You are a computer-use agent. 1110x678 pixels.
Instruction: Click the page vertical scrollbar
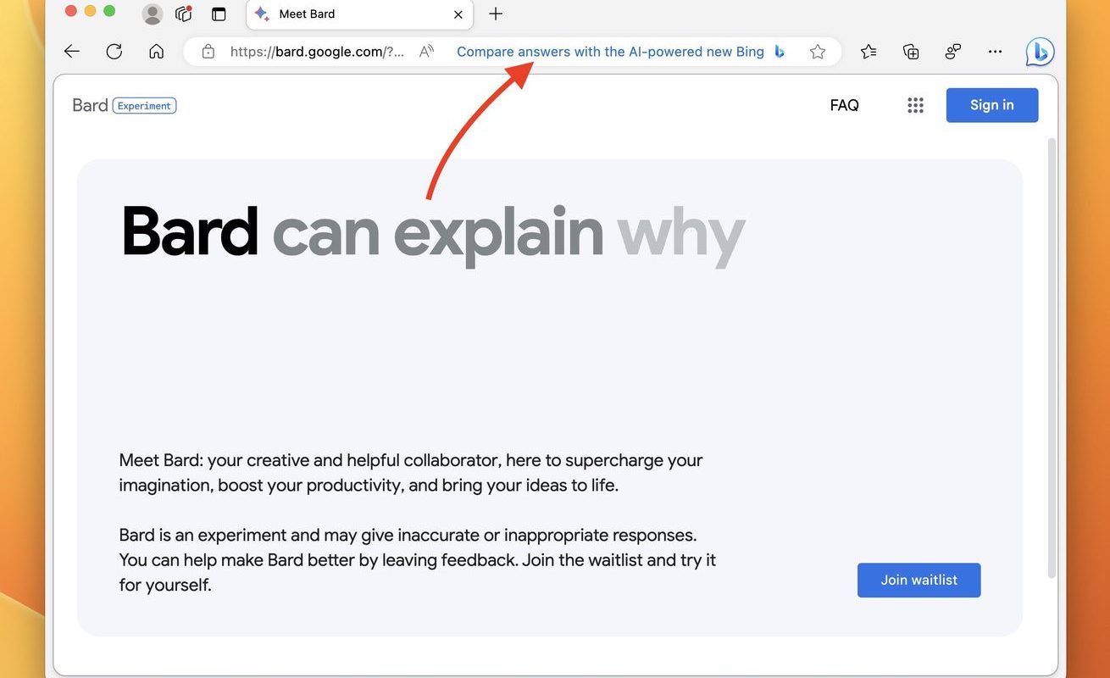1053,358
